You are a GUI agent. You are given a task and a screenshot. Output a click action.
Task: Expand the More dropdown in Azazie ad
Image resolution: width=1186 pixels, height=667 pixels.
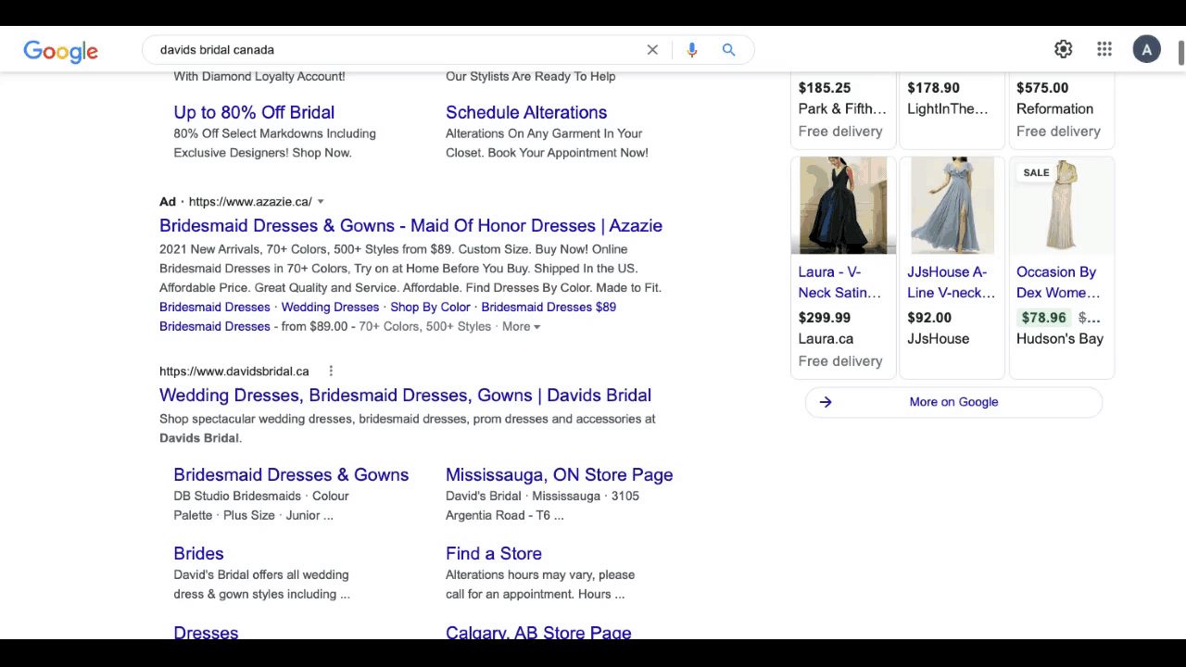coord(521,327)
